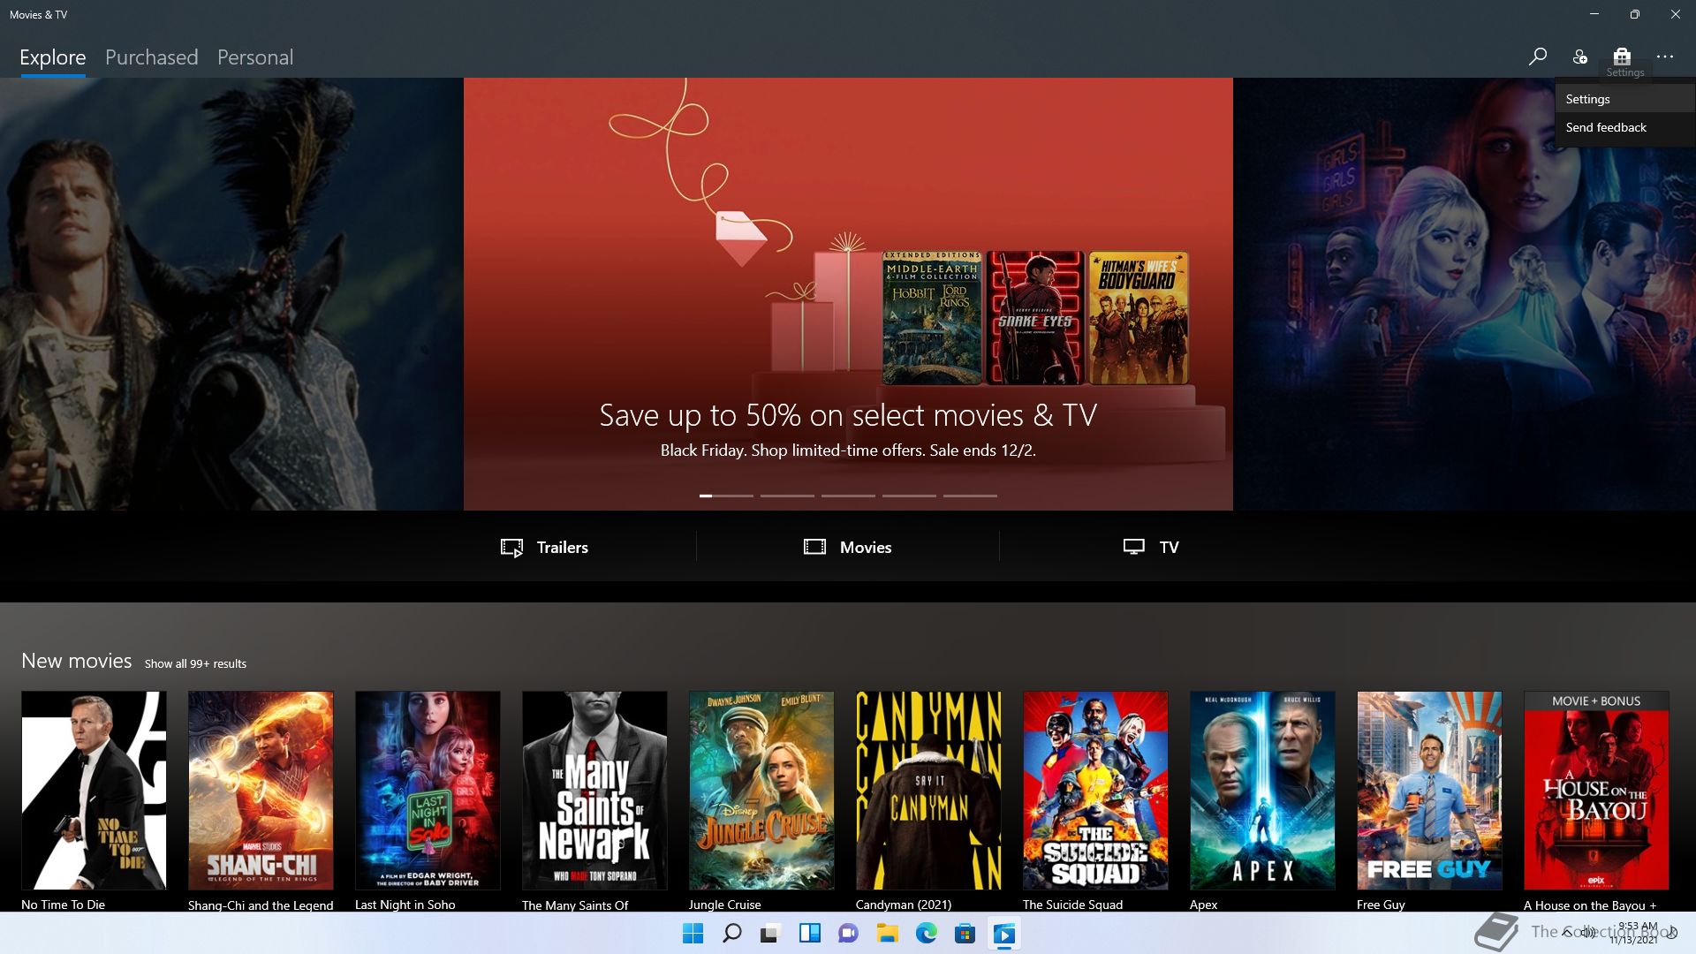Click No Time To Die title text
The height and width of the screenshot is (954, 1696).
63,905
